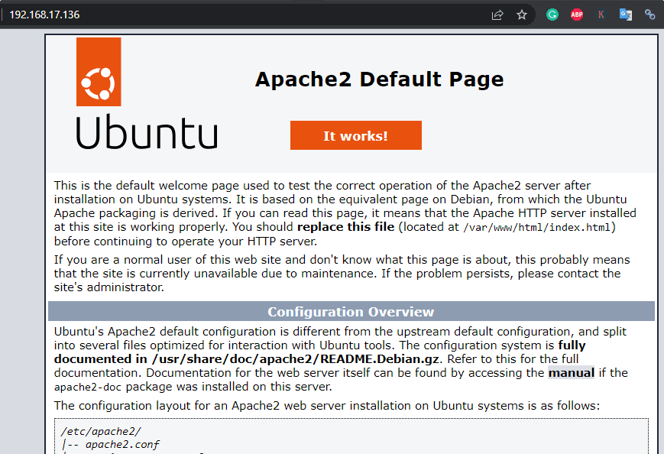Click the orange Ubuntu logo icon
This screenshot has width=664, height=454.
coord(99,72)
